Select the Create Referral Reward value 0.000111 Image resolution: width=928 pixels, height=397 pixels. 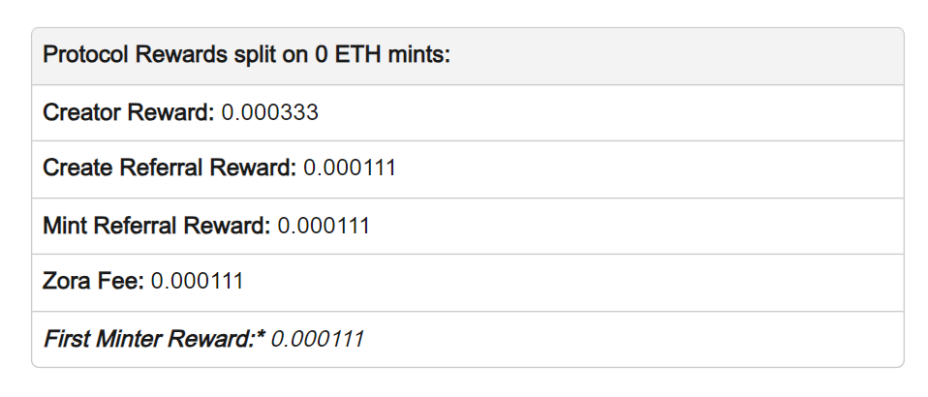(350, 168)
